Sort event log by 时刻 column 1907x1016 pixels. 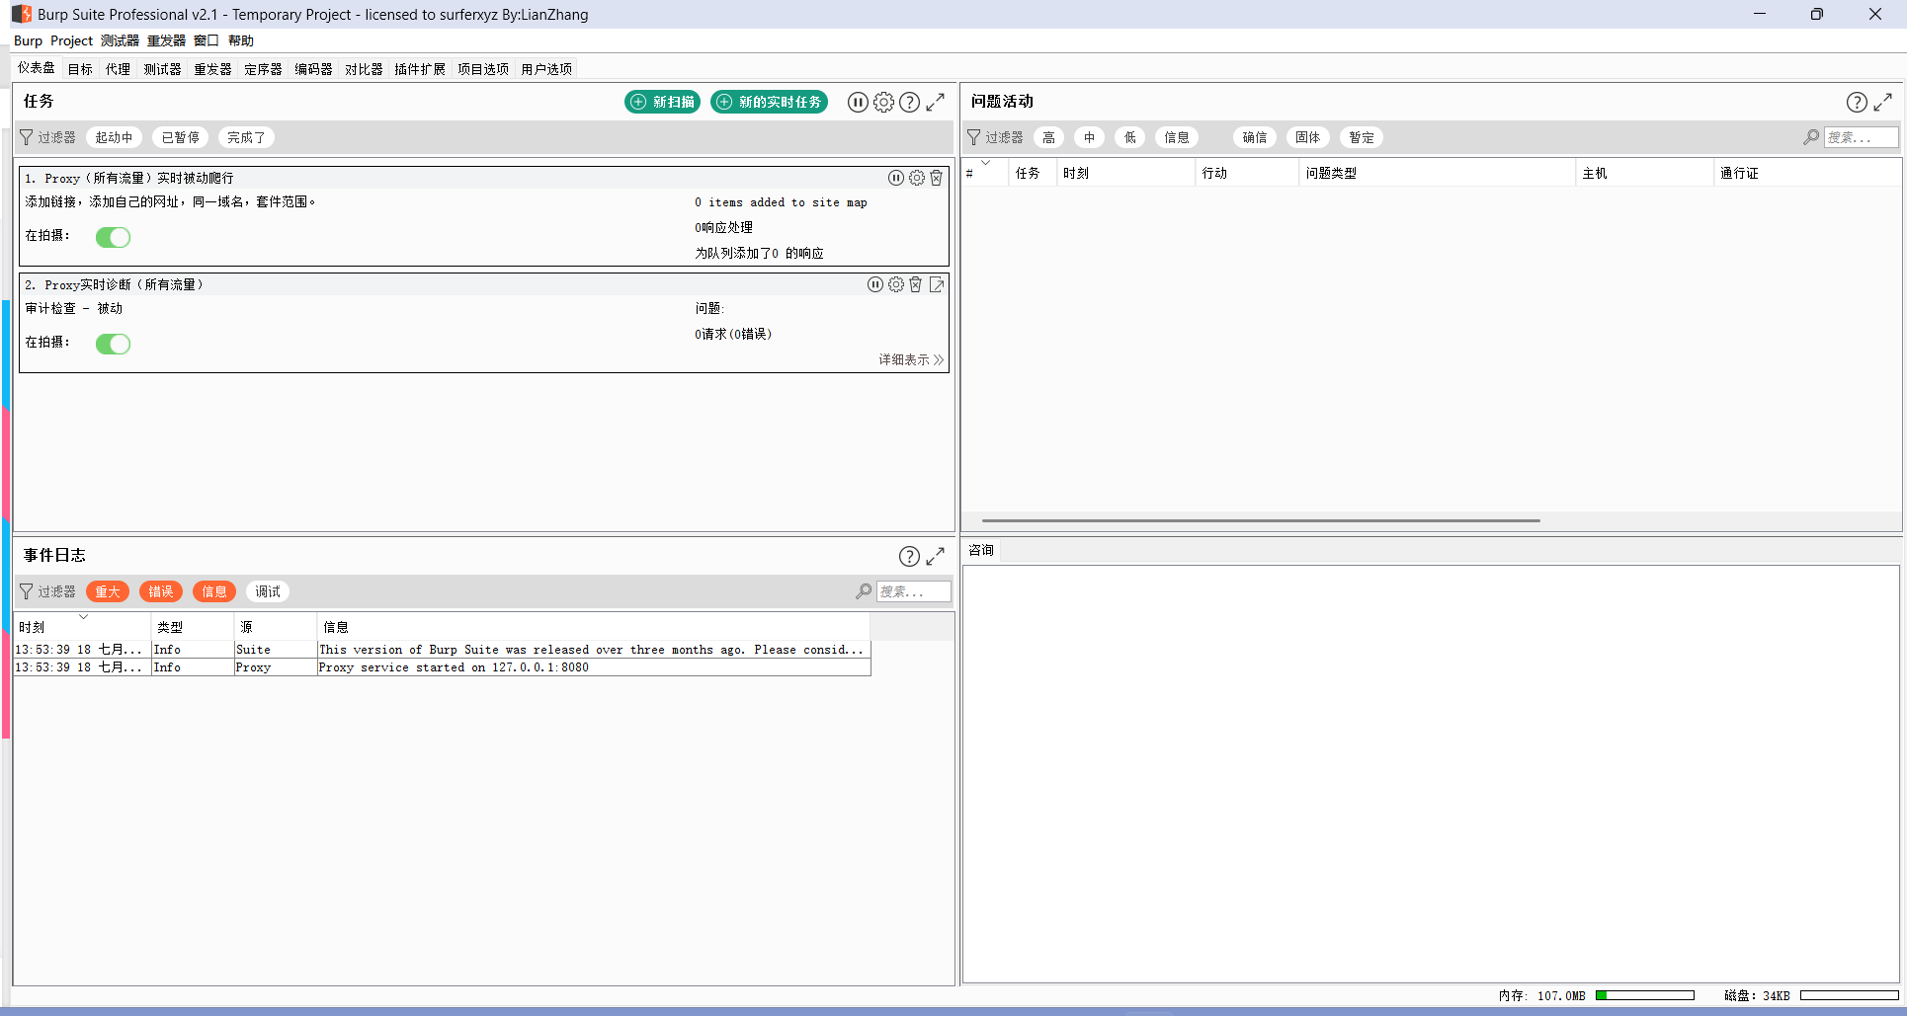pos(82,626)
